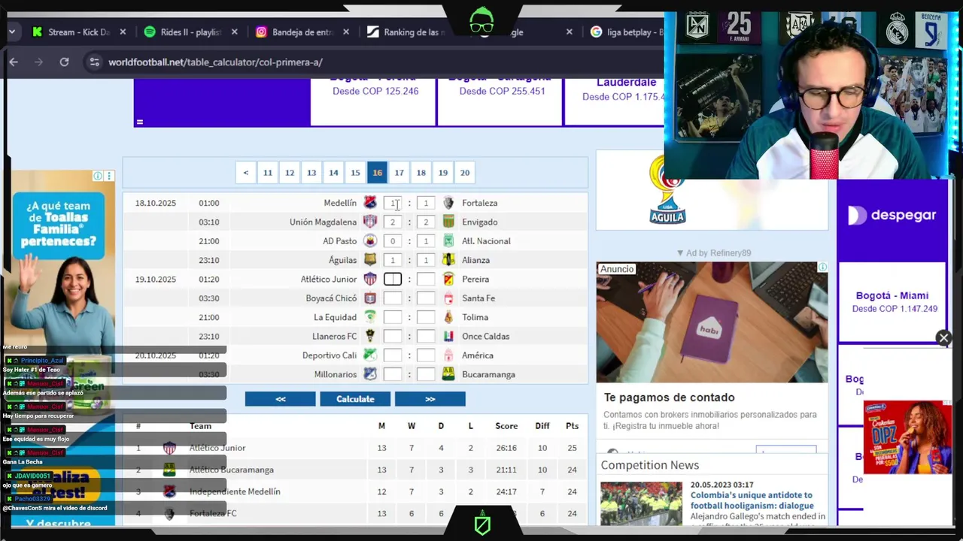This screenshot has width=963, height=541.
Task: Click the Crakeñas Dipz ad
Action: coord(907,437)
